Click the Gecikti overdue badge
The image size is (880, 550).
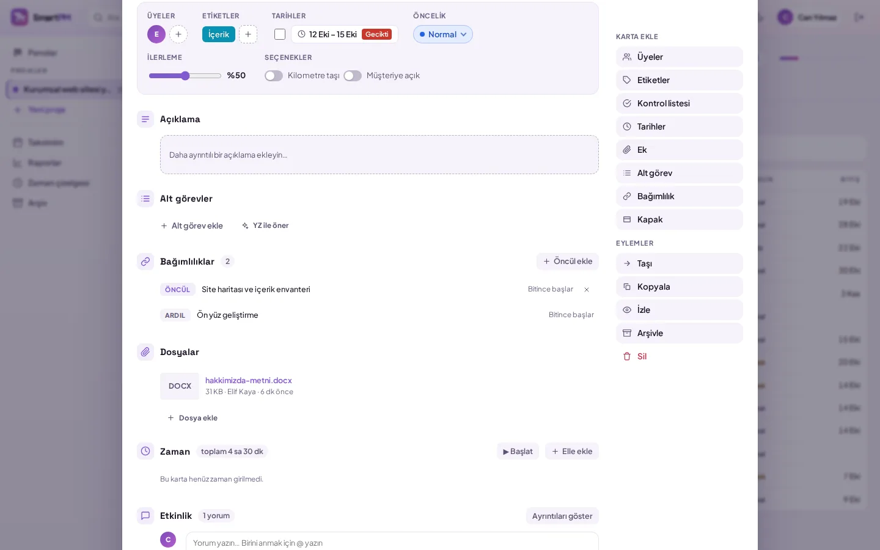(377, 34)
